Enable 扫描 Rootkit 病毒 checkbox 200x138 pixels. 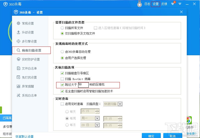point(62,79)
